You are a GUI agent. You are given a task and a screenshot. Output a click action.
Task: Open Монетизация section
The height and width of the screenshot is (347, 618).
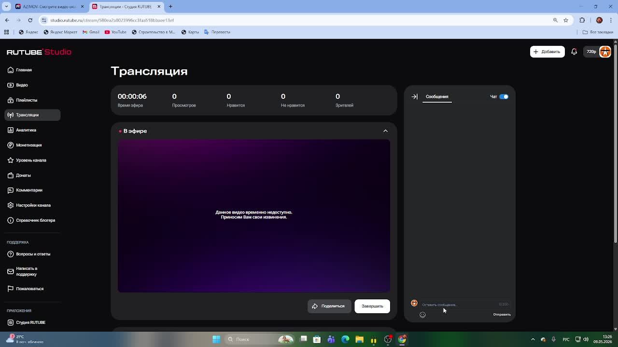pyautogui.click(x=25, y=145)
